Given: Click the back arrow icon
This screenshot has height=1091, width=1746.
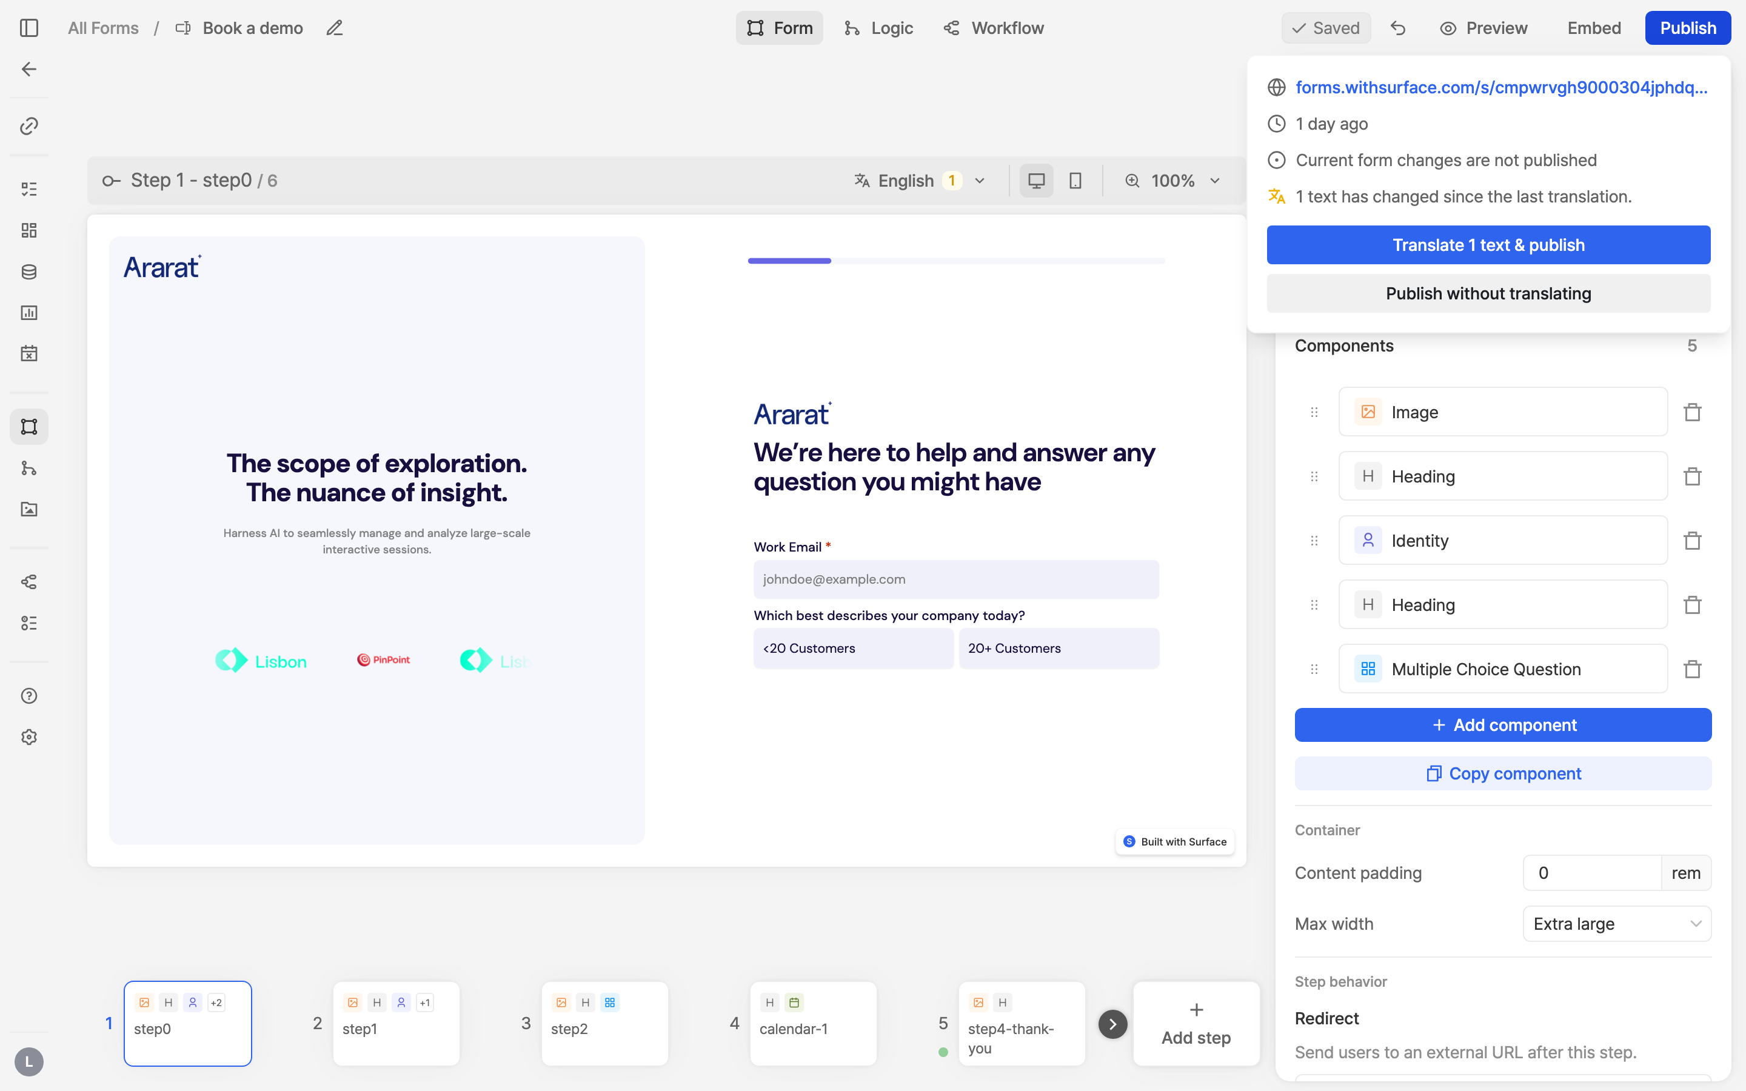Looking at the screenshot, I should tap(29, 69).
